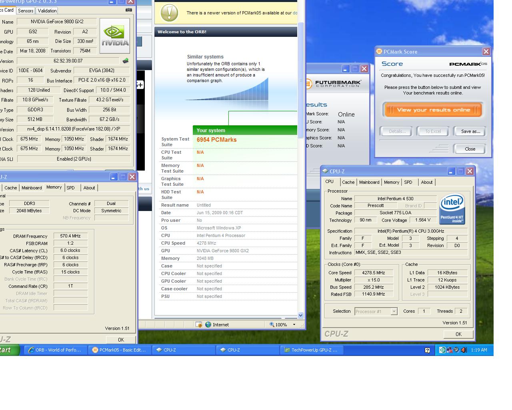
Task: Open Mainboard tab in right CPU-Z window
Action: click(369, 182)
